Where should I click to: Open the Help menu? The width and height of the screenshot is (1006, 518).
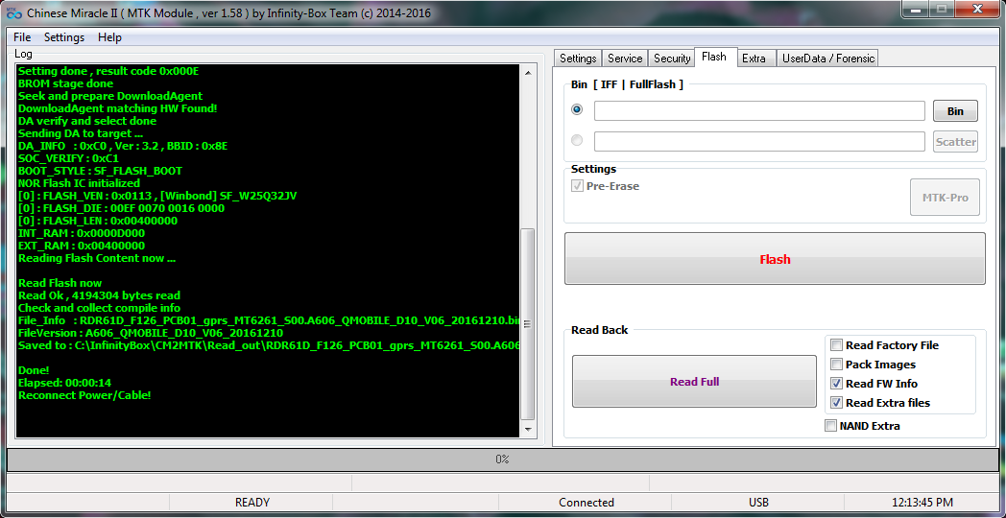pyautogui.click(x=109, y=37)
